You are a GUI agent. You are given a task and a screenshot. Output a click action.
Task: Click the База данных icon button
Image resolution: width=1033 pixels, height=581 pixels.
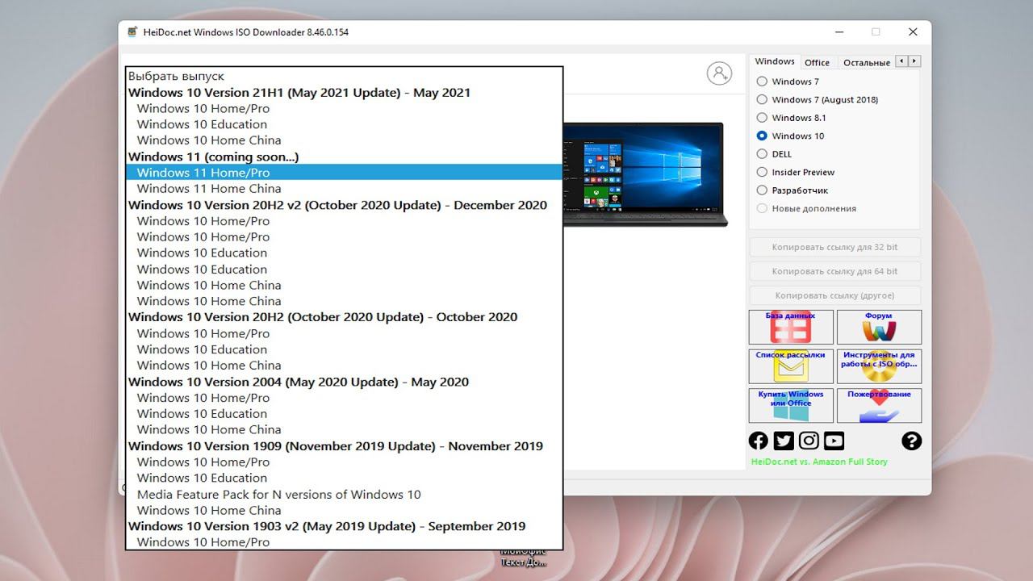[x=791, y=327]
